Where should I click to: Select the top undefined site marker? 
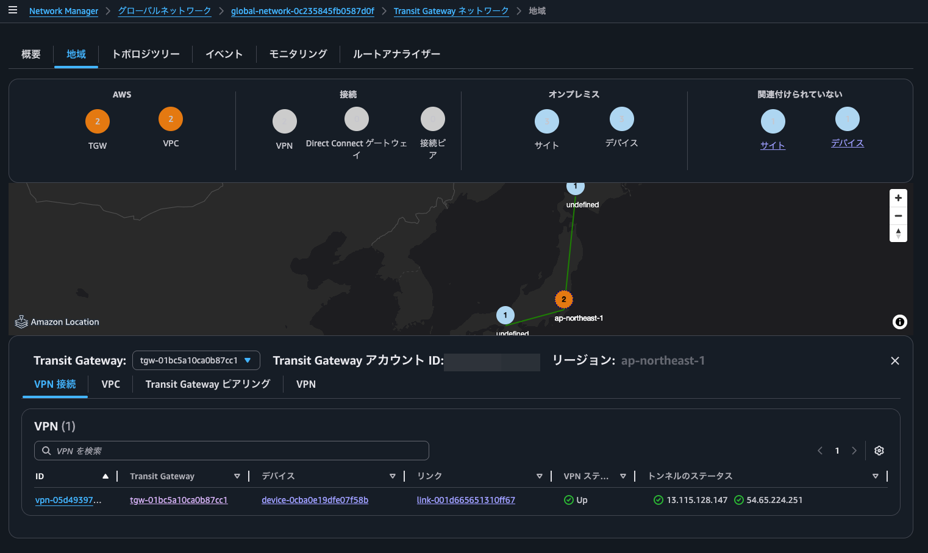[576, 187]
